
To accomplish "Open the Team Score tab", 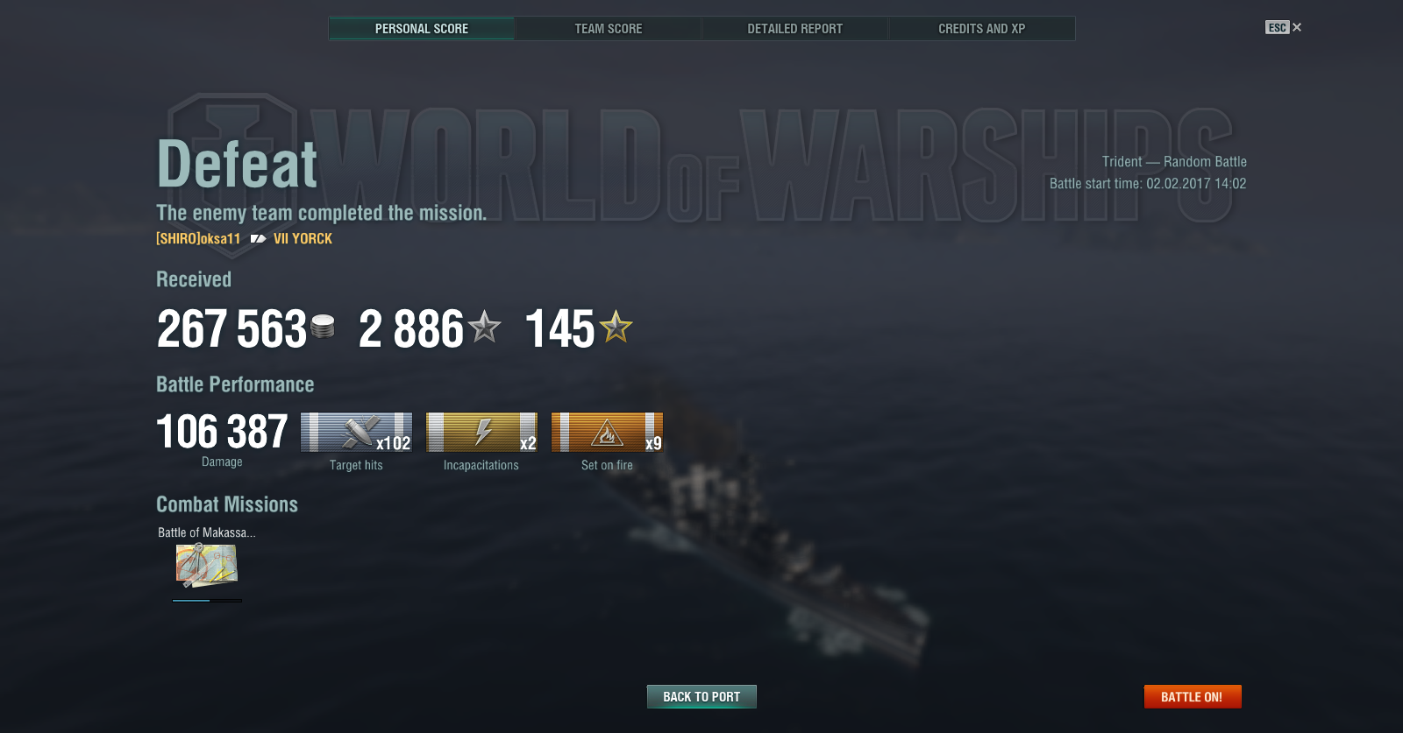I will [x=608, y=28].
